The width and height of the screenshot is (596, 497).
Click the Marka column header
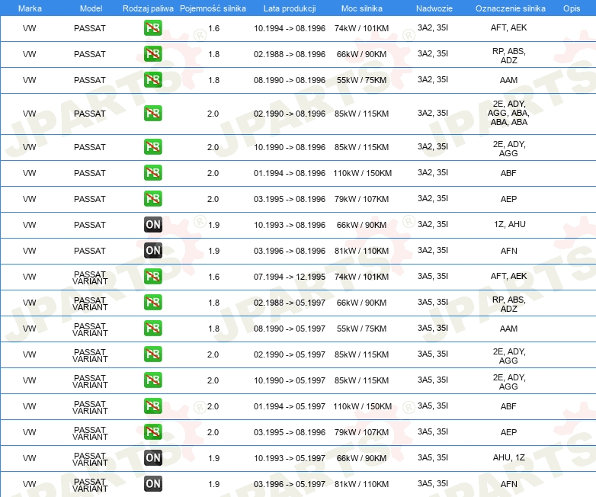click(x=30, y=8)
